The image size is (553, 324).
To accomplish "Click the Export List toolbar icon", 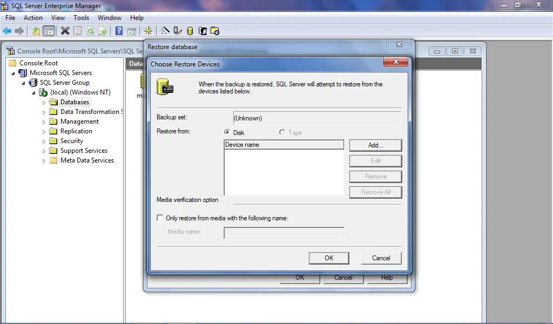I will 103,31.
